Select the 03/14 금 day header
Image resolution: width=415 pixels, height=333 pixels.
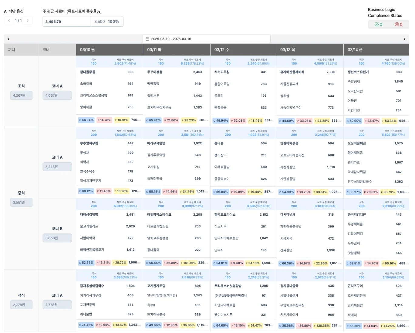[x=376, y=49]
